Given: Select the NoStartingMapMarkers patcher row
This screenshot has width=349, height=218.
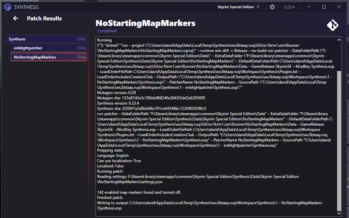Looking at the screenshot, I should coord(49,57).
